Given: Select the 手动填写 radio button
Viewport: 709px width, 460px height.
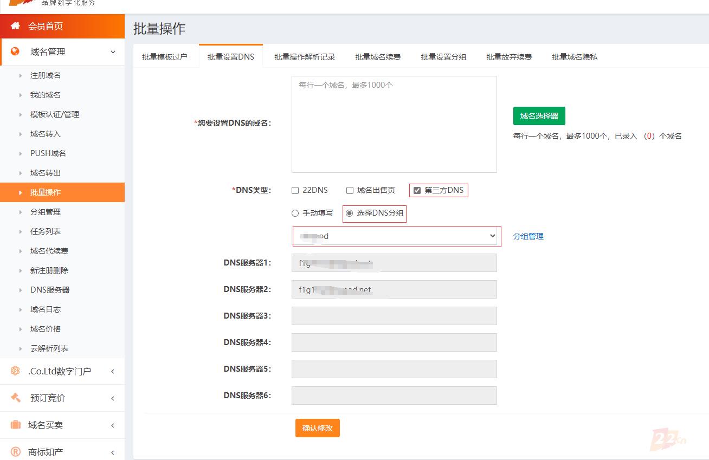Looking at the screenshot, I should [295, 213].
